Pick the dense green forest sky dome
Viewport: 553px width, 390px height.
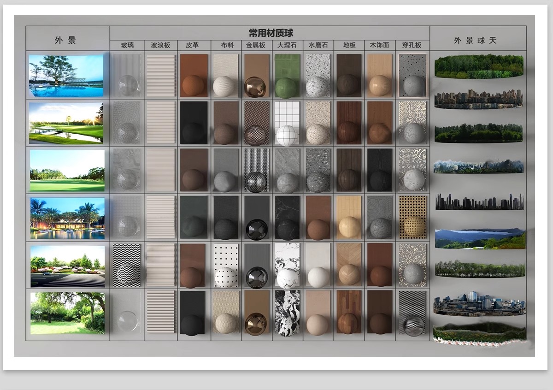coord(479,66)
